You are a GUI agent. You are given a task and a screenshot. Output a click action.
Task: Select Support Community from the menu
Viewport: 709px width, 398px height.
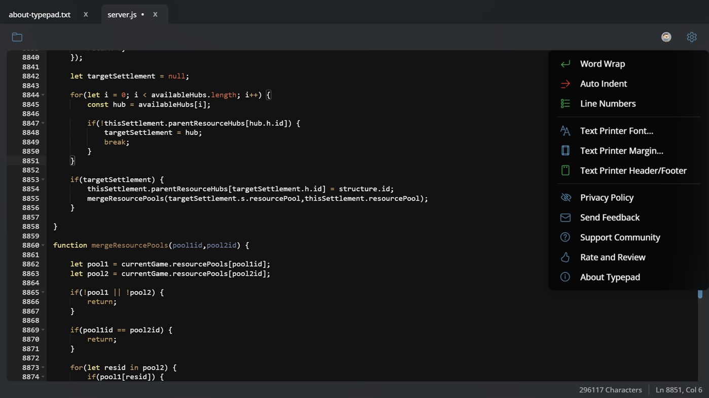coord(620,237)
